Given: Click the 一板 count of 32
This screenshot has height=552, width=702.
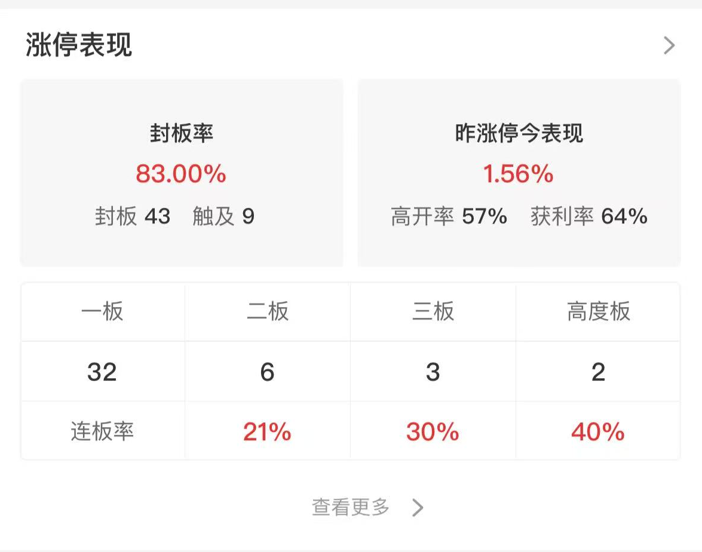Looking at the screenshot, I should 102,372.
